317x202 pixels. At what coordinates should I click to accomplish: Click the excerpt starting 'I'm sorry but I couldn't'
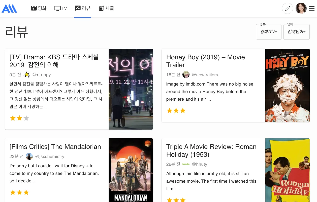(54, 173)
